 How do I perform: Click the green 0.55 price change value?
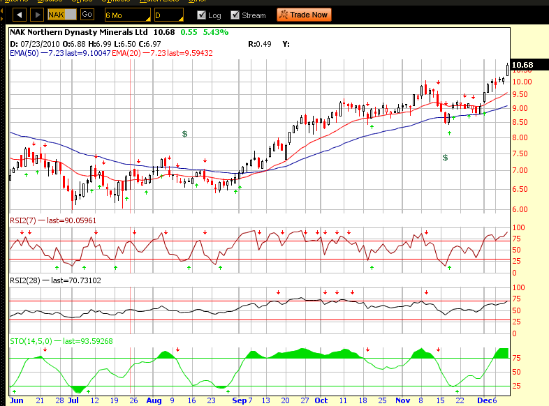tap(189, 32)
